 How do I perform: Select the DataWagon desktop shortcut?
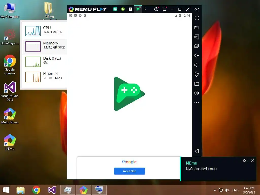(10, 37)
